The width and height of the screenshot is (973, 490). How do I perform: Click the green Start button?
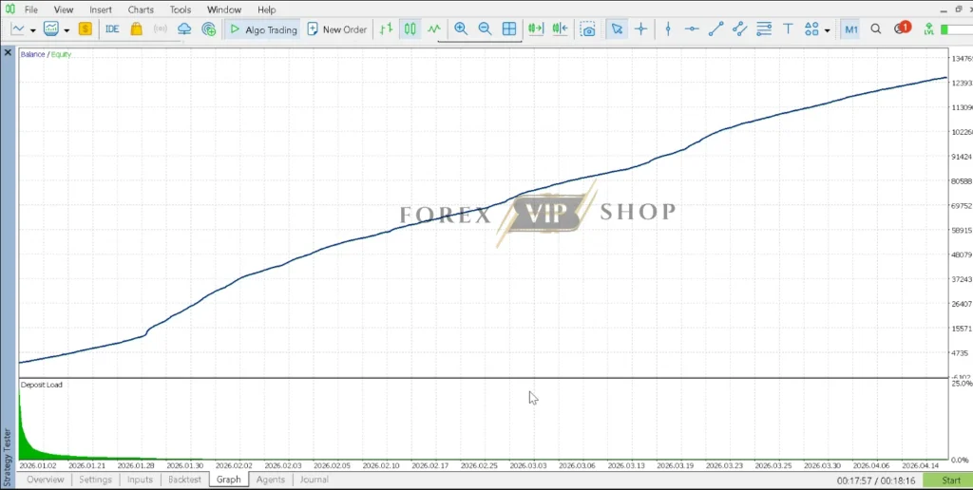[947, 481]
